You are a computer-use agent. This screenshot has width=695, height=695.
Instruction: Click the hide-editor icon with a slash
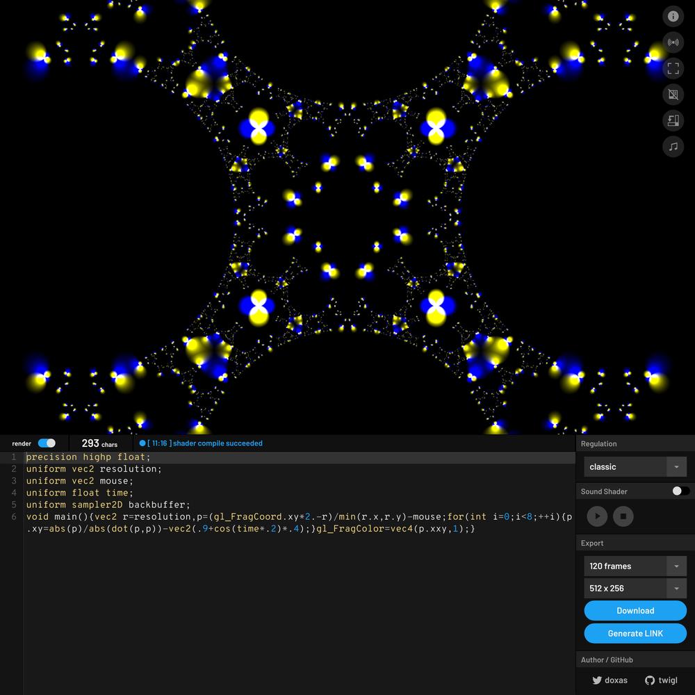click(x=673, y=95)
